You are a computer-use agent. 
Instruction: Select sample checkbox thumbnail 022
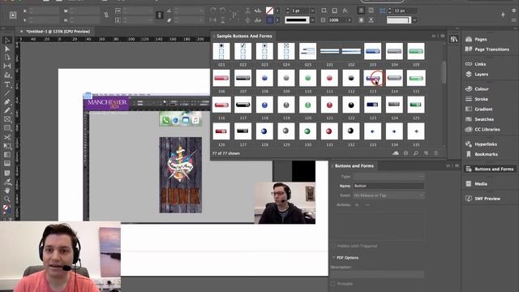coord(243,51)
